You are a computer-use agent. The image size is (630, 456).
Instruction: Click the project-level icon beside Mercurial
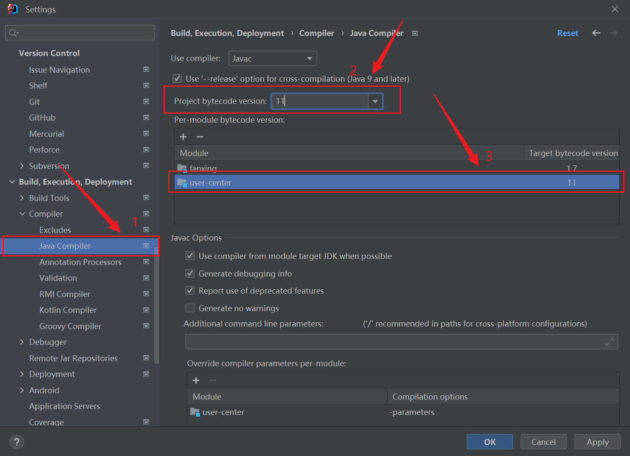click(146, 133)
